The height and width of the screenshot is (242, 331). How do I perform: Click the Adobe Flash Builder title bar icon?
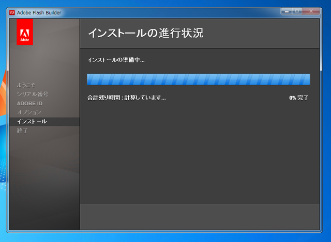click(x=12, y=12)
